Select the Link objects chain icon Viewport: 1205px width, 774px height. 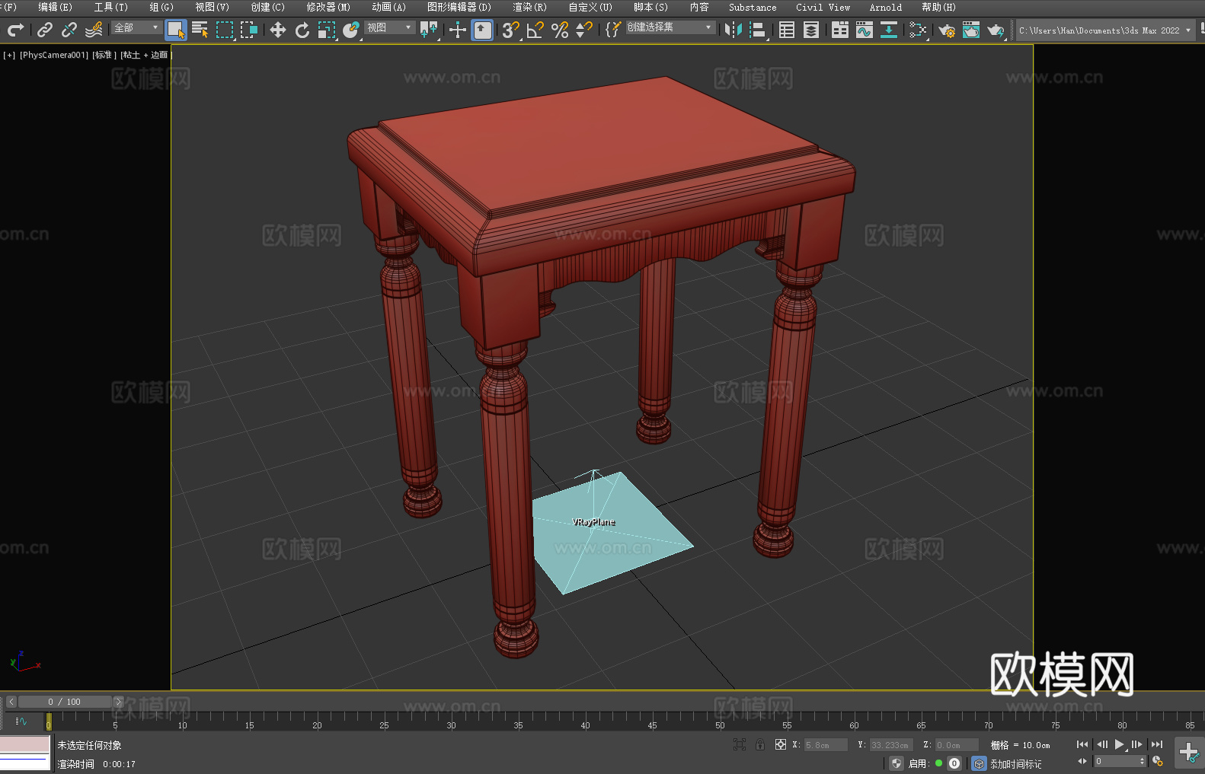45,30
